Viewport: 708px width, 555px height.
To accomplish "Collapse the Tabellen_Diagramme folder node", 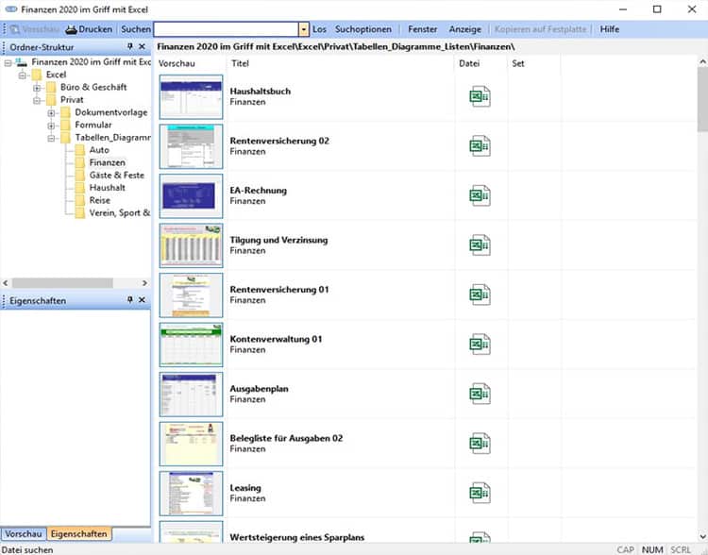I will point(51,138).
